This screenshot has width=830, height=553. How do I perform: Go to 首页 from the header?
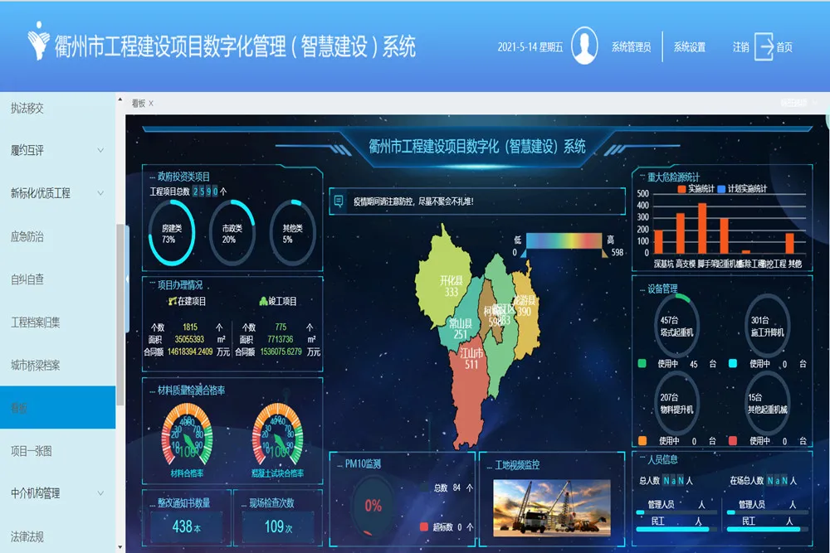[x=784, y=47]
